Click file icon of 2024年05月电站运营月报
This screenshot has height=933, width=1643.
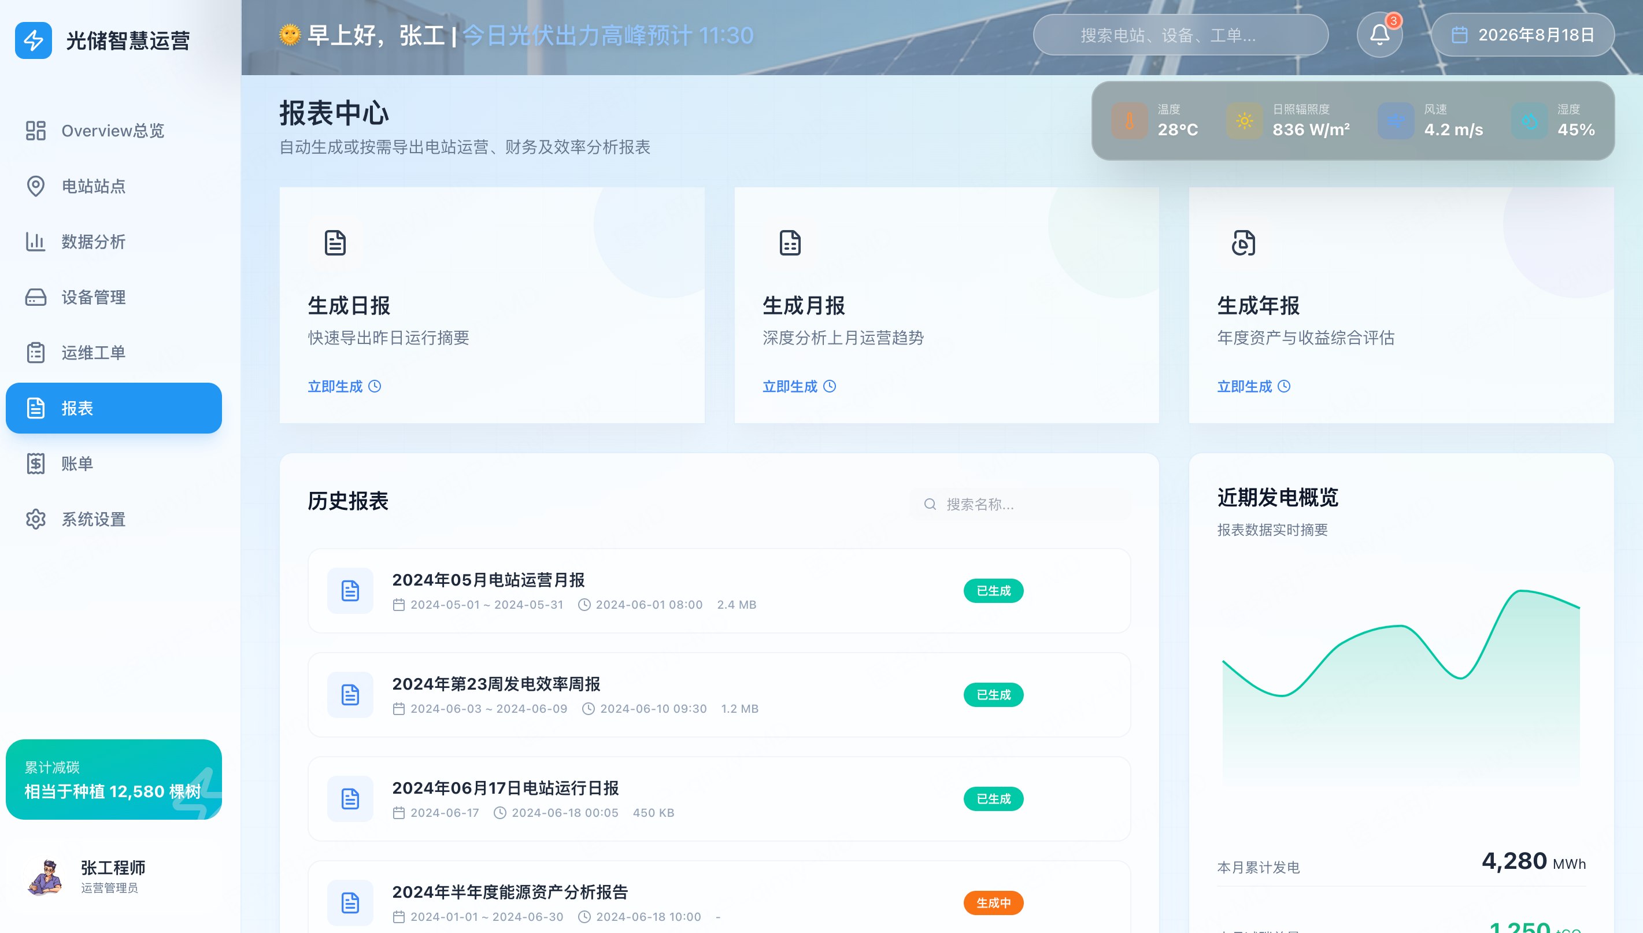(x=350, y=591)
